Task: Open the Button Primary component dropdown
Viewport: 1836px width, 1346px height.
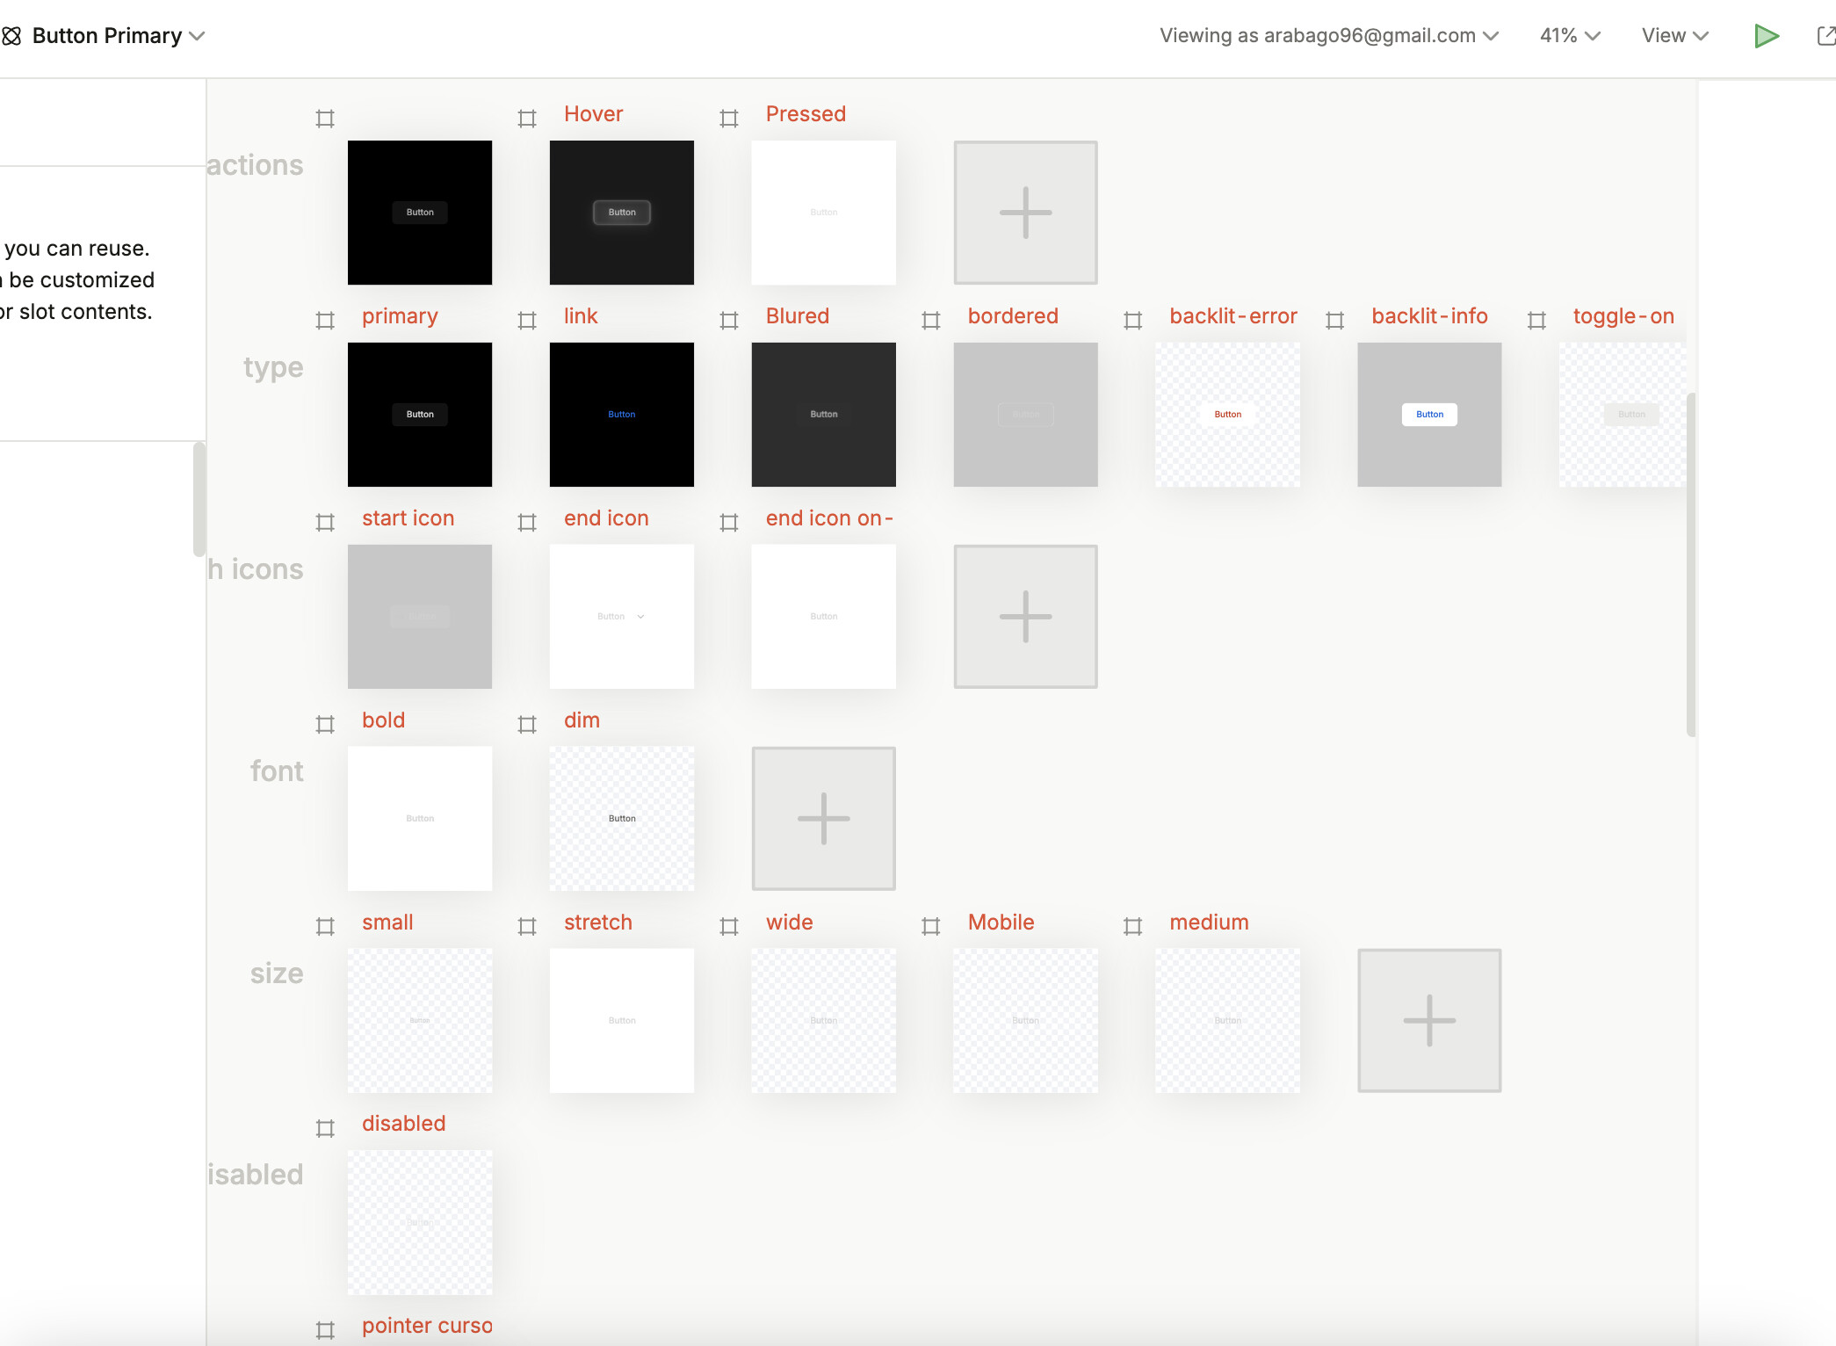Action: (x=198, y=36)
